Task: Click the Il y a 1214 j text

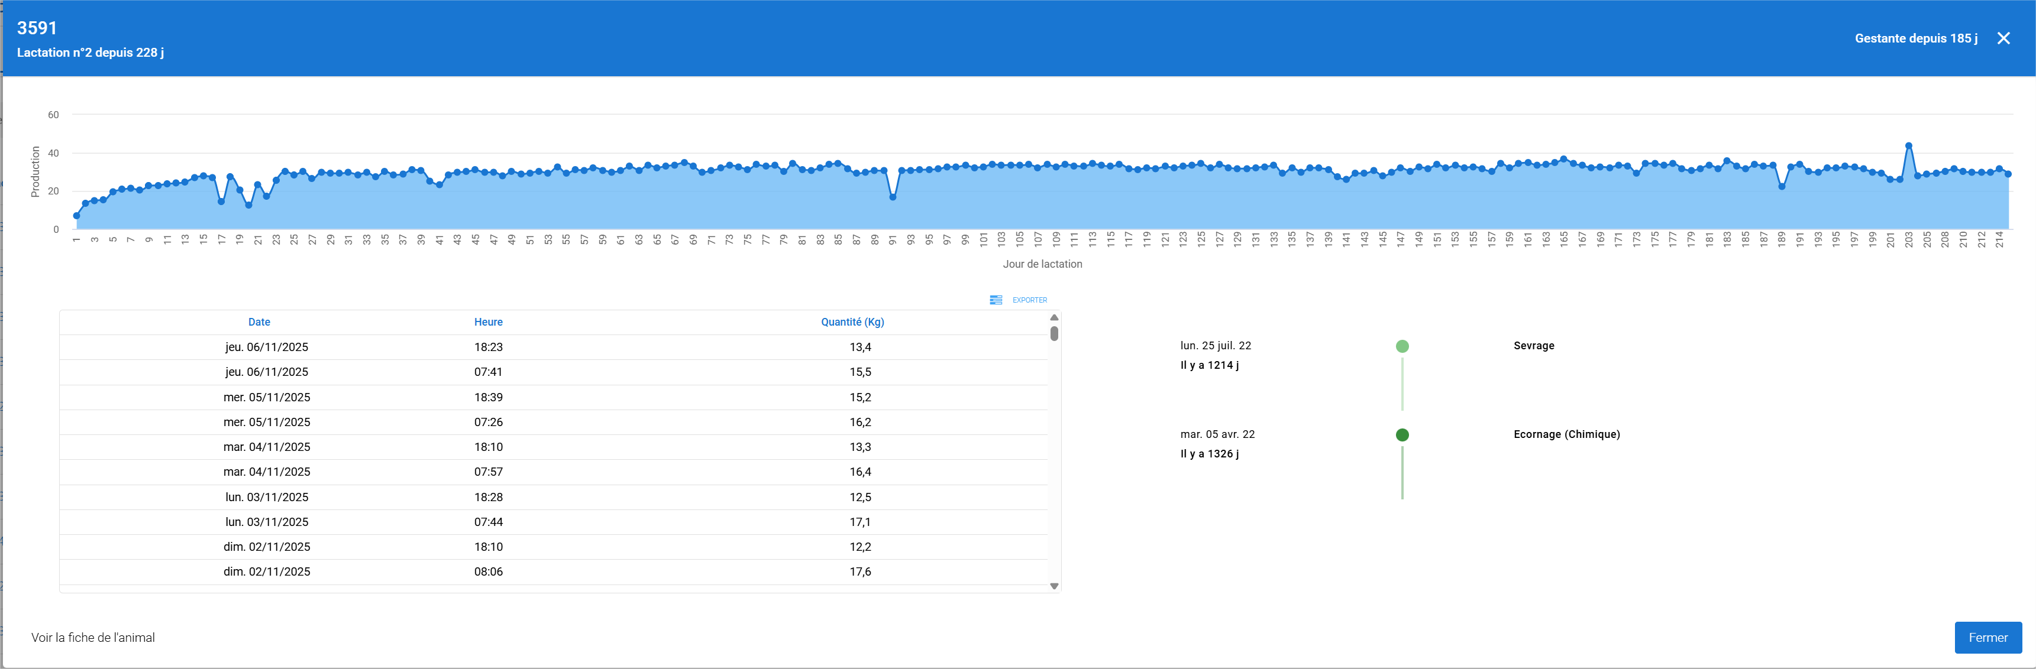Action: pos(1209,365)
